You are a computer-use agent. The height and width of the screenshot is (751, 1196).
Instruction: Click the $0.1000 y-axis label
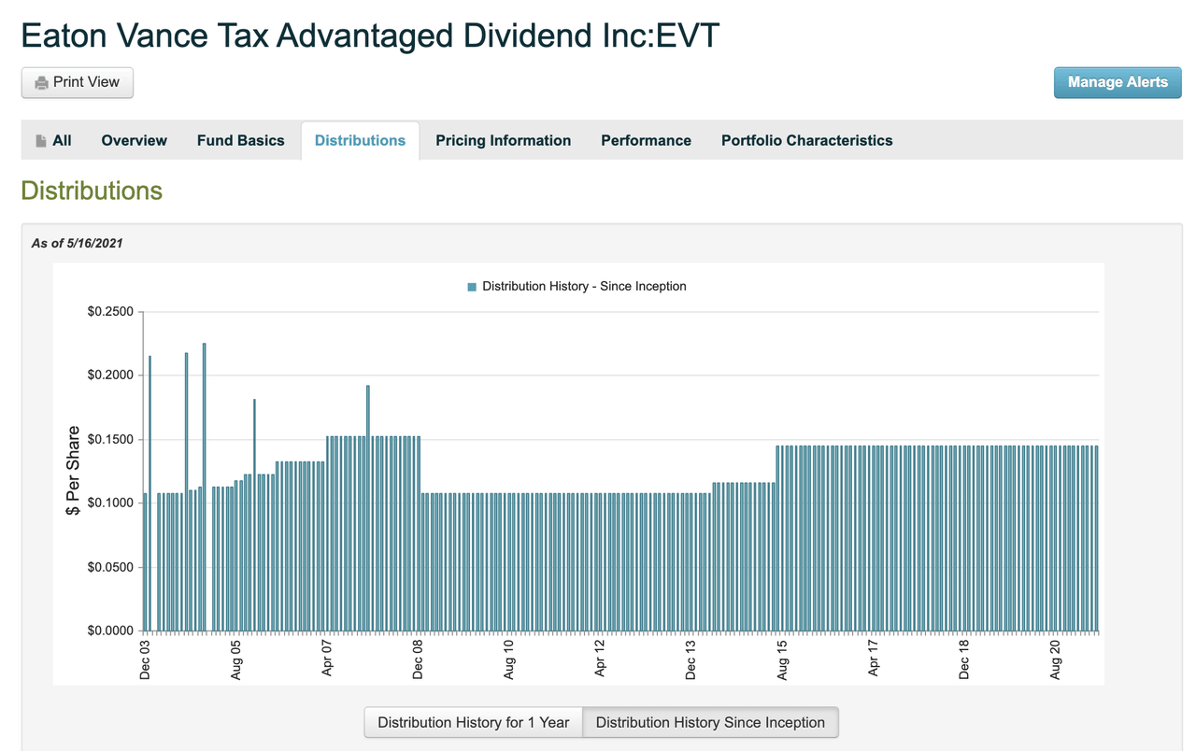coord(110,503)
